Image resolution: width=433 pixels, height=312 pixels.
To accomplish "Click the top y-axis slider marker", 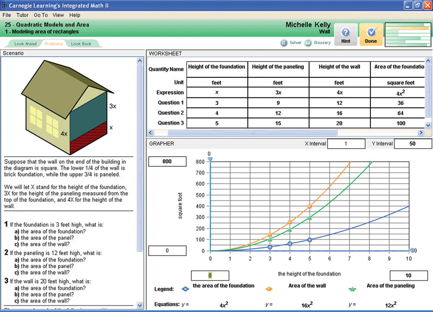I will [210, 159].
